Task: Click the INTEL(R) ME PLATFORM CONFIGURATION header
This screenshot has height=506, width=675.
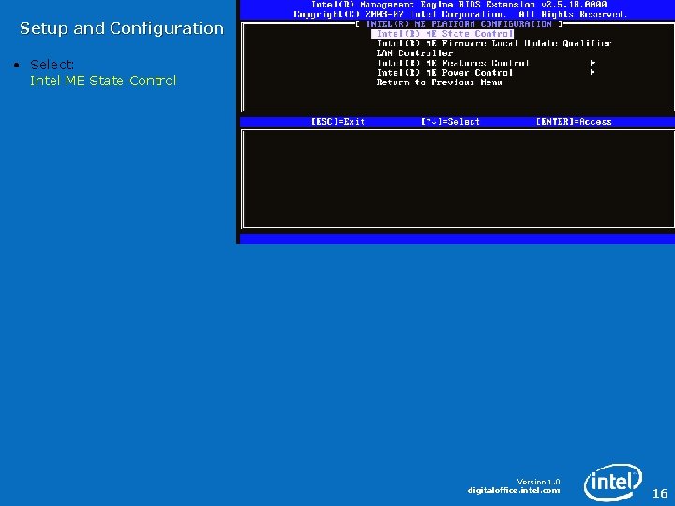Action: click(458, 24)
